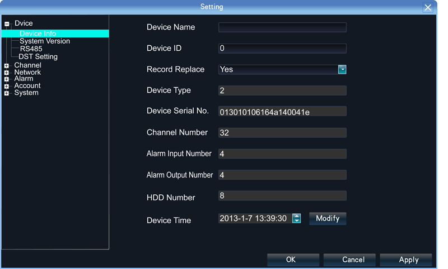Close the Setting dialog with X

click(428, 7)
